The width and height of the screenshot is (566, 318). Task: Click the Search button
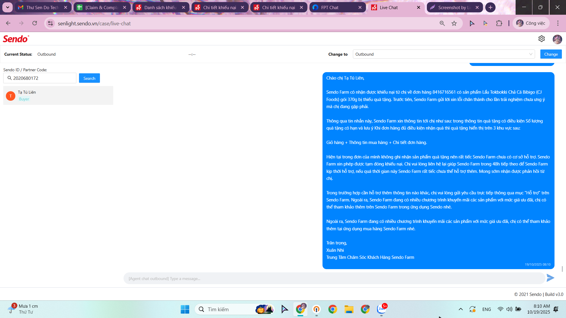click(x=89, y=78)
